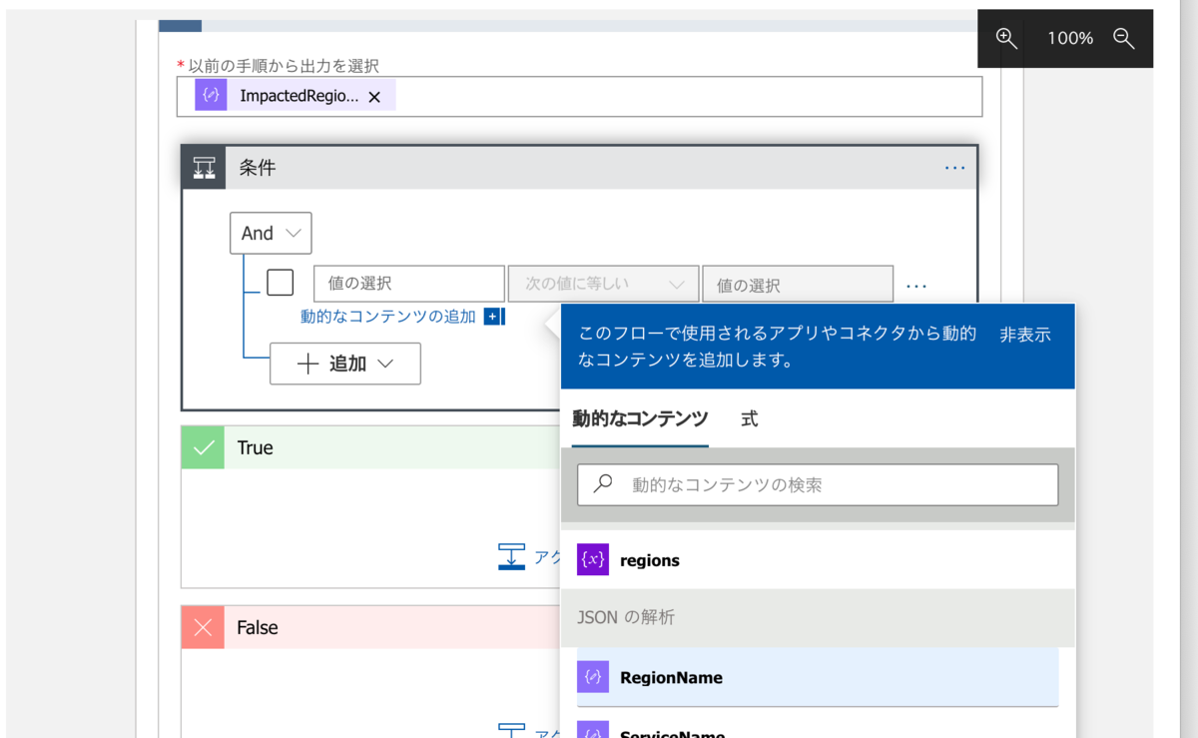Image resolution: width=1198 pixels, height=738 pixels.
Task: Click the True branch checkmark icon
Action: click(203, 447)
